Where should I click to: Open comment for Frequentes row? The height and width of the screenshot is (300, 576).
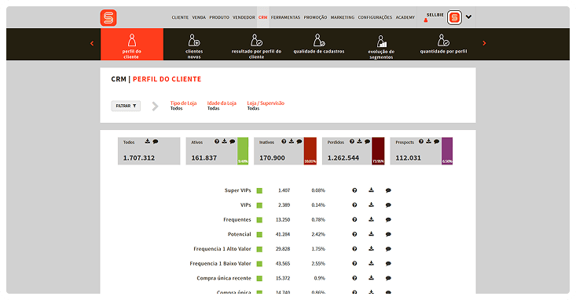click(x=388, y=220)
